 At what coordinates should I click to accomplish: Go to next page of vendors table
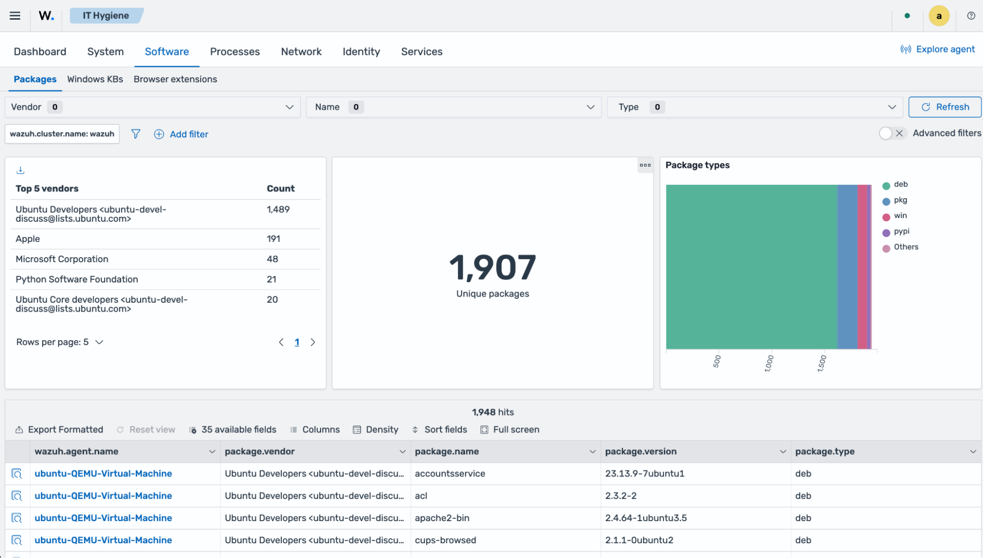tap(313, 342)
